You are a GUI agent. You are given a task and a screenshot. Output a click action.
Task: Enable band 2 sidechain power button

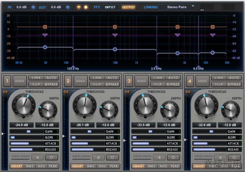(112, 157)
